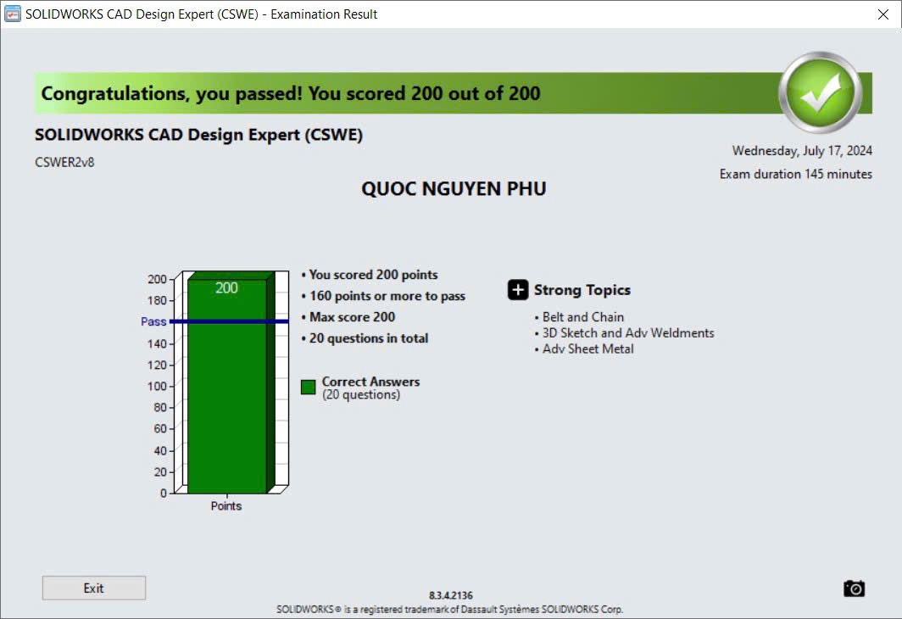Screen dimensions: 902x619
Task: Click the application icon in title bar
Action: click(12, 14)
